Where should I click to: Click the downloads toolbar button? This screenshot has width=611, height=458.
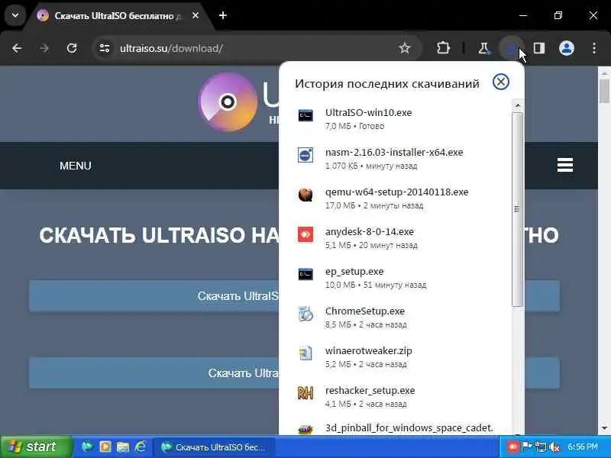click(x=511, y=48)
